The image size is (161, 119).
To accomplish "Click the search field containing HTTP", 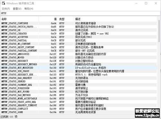I will pyautogui.click(x=80, y=13).
